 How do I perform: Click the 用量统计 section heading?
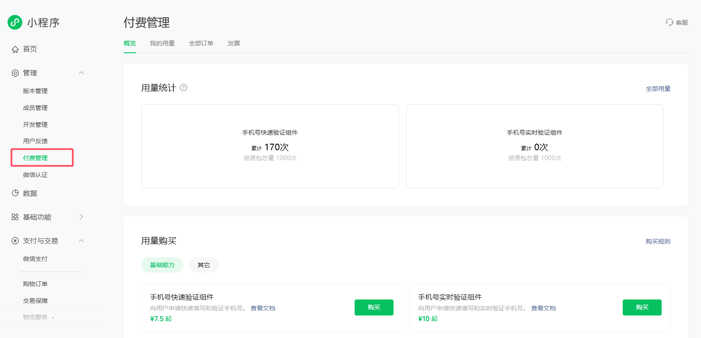pos(159,88)
